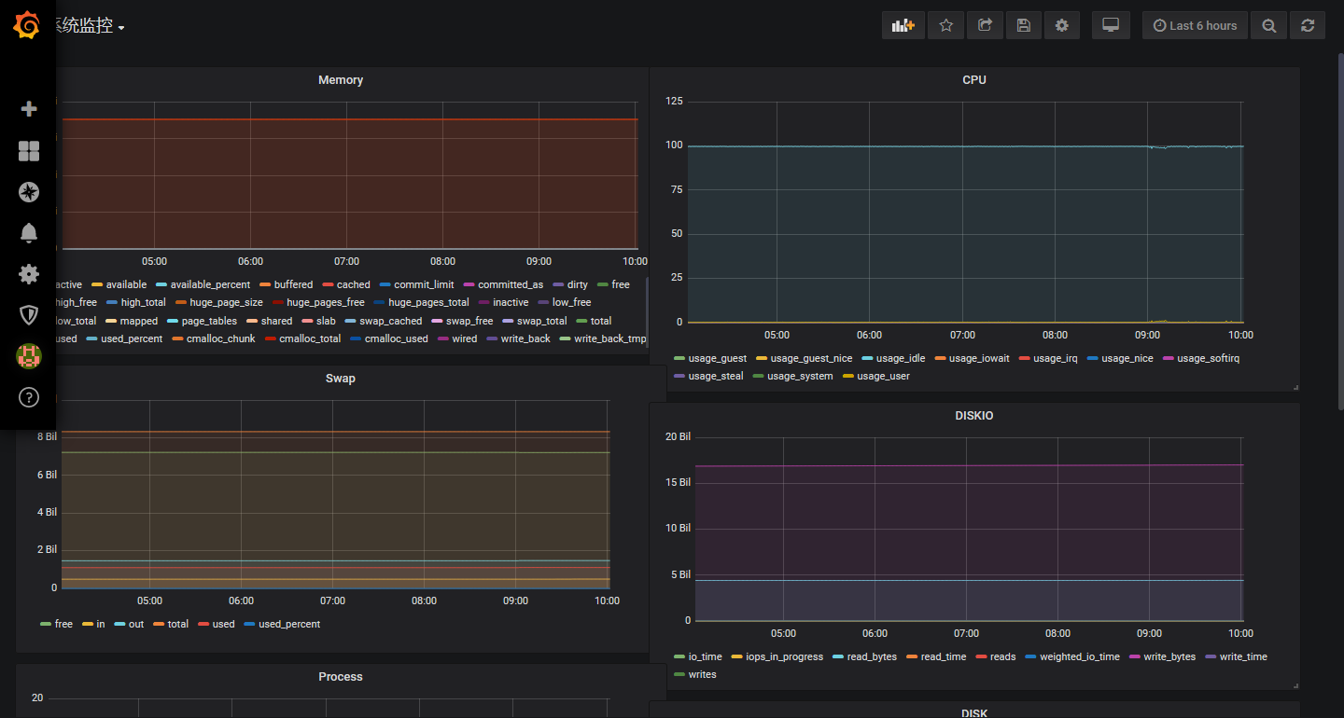
Task: Open the Last 6 hours time picker
Action: tap(1195, 25)
